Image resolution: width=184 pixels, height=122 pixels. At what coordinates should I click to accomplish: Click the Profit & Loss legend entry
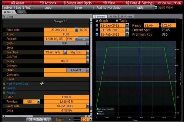(x=105, y=109)
